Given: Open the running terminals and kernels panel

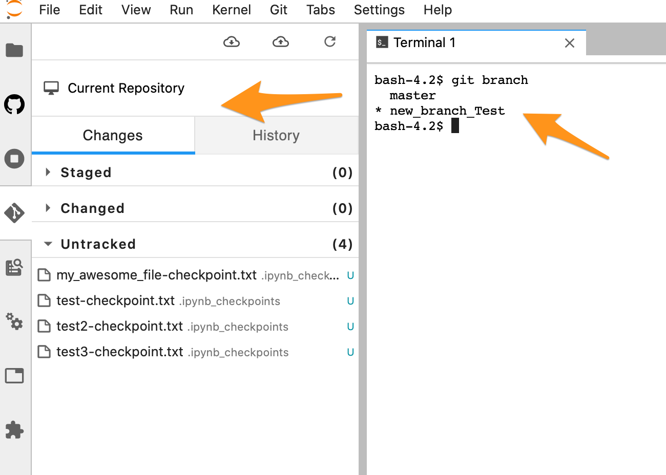Looking at the screenshot, I should tap(15, 159).
